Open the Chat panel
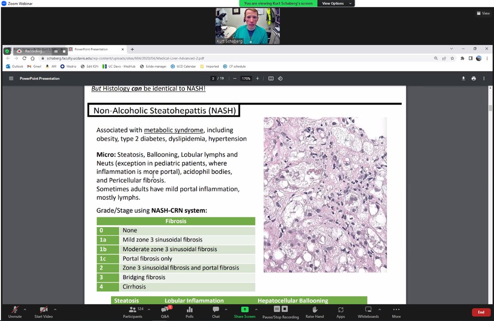Image resolution: width=494 pixels, height=321 pixels. click(216, 312)
